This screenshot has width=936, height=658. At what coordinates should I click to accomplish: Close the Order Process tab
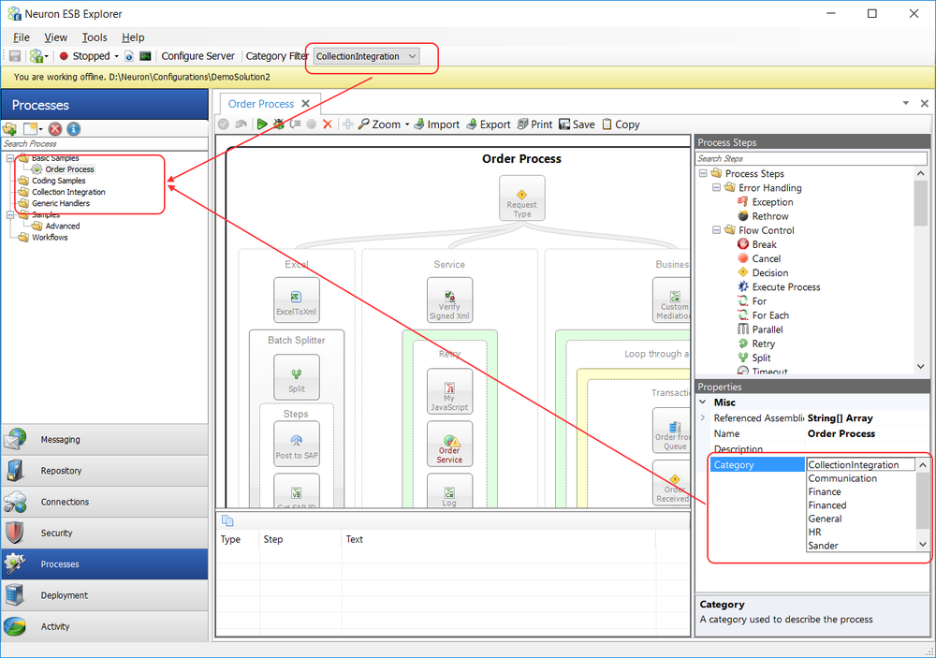click(x=306, y=104)
